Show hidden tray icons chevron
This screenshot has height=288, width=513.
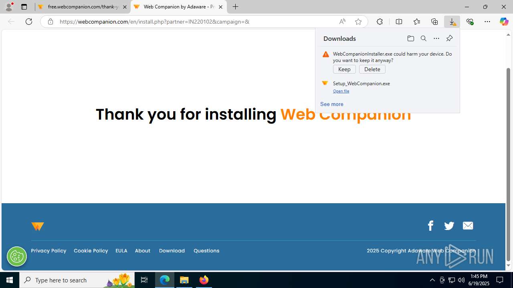click(432, 280)
